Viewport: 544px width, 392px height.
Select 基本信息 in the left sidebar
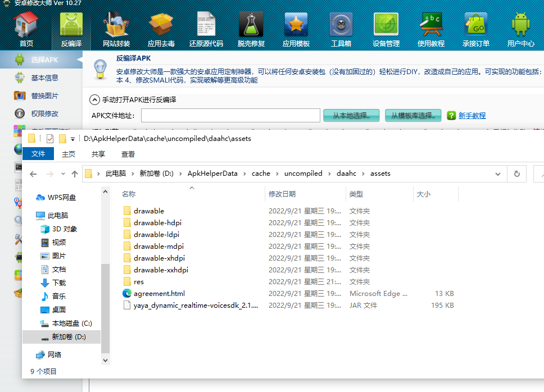44,78
